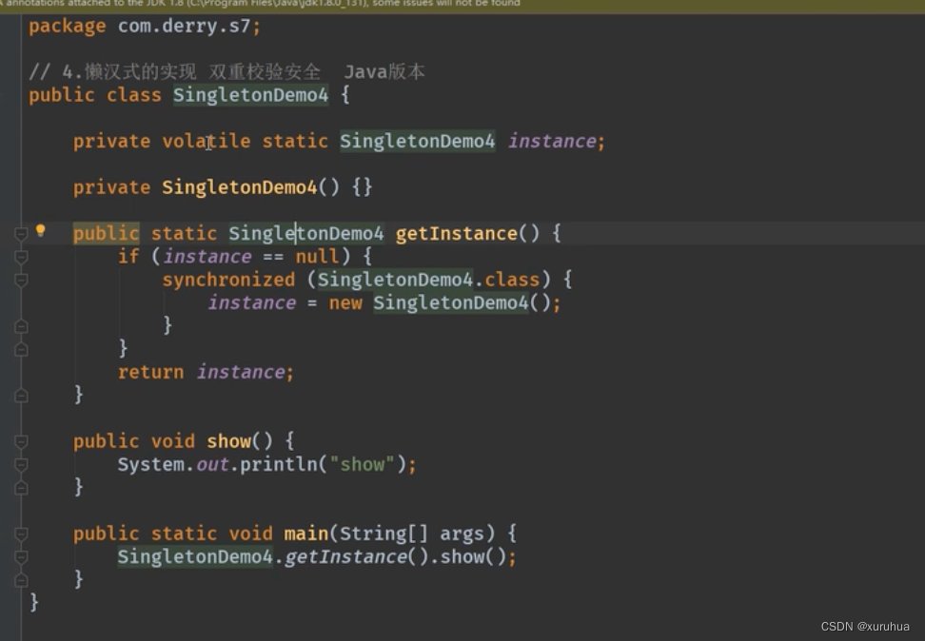Click the 'new' keyword
925x641 pixels.
click(345, 303)
